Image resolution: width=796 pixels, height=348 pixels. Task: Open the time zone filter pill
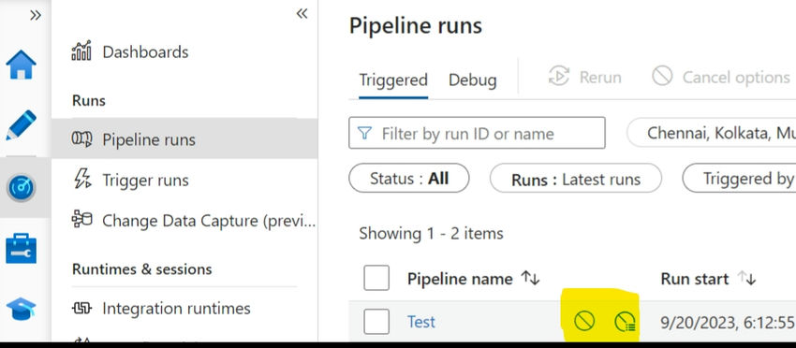click(711, 133)
